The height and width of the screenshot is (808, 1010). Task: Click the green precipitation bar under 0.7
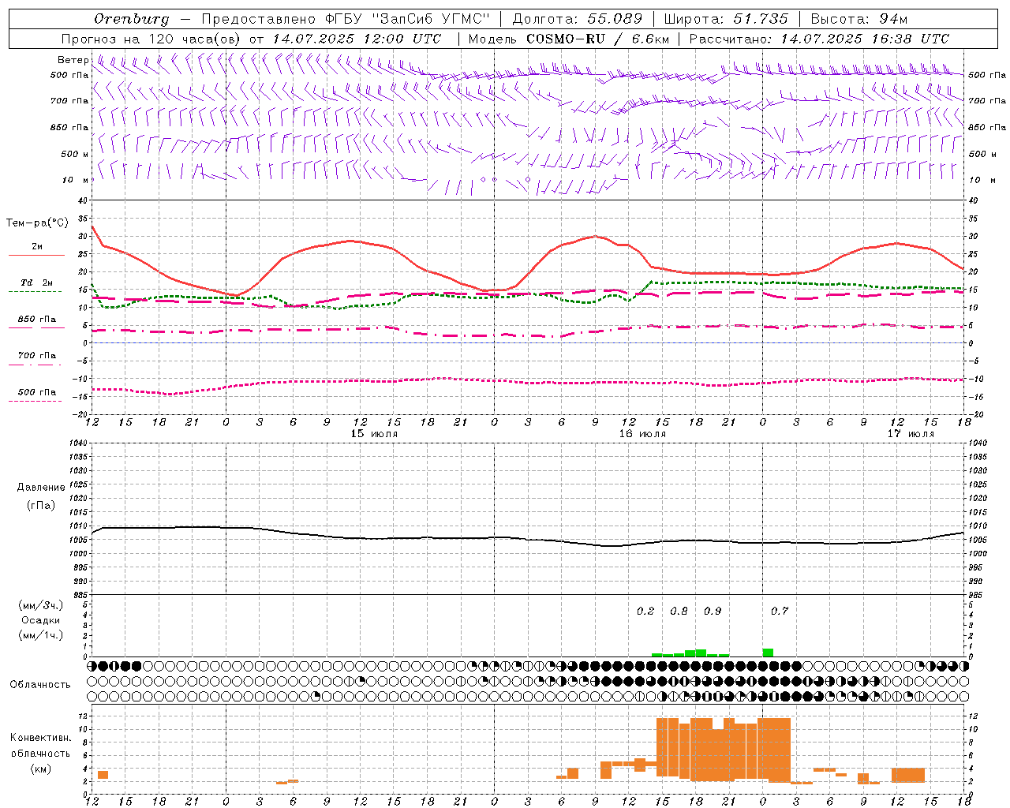point(768,653)
